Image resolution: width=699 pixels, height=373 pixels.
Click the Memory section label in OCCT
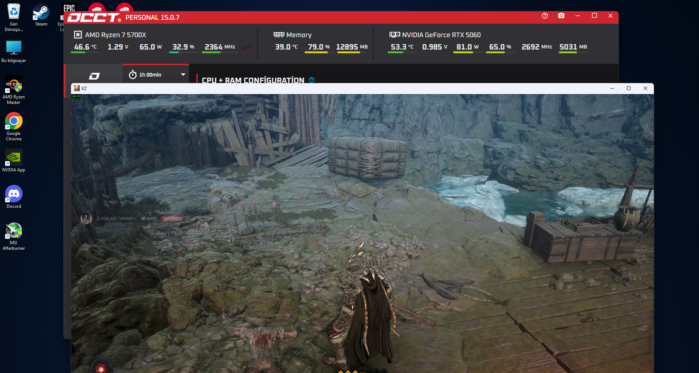(x=299, y=35)
